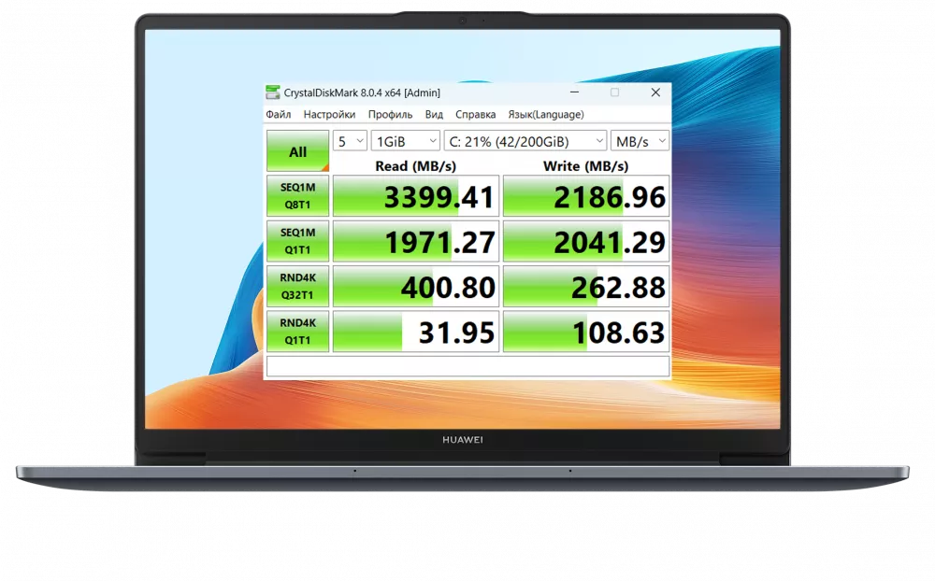The width and height of the screenshot is (935, 581).
Task: Open the Профиль menu
Action: pyautogui.click(x=390, y=114)
